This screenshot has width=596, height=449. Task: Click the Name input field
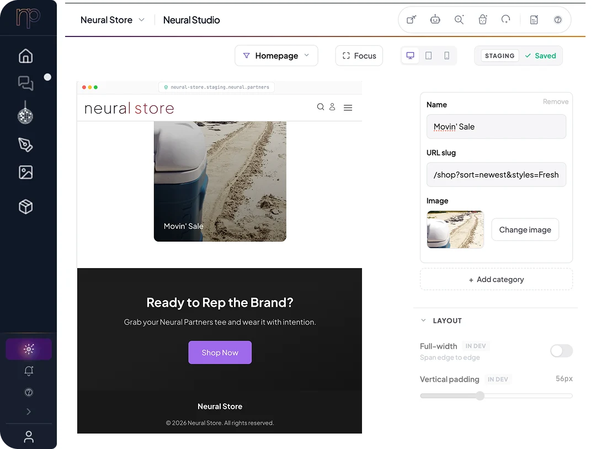pos(496,126)
